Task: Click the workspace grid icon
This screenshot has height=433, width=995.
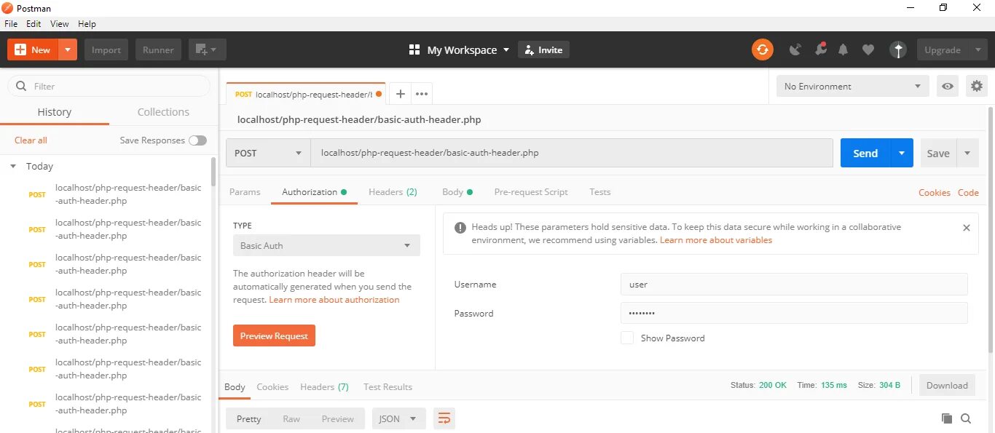Action: coord(414,49)
